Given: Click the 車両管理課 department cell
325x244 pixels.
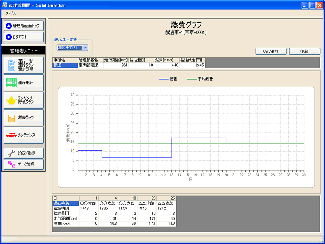Looking at the screenshot, I should [x=91, y=65].
